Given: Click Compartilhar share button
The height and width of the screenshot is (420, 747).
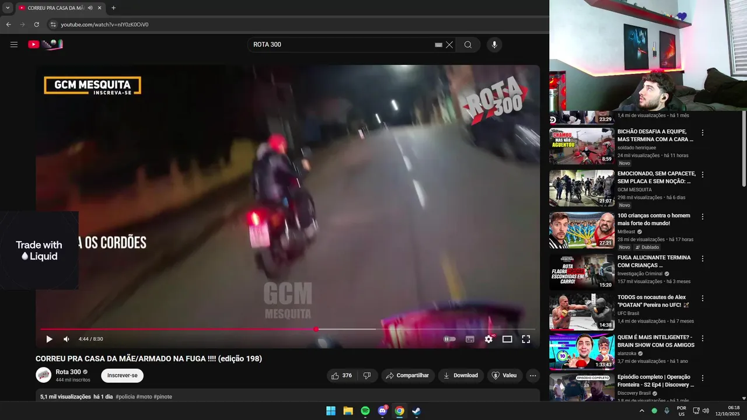Looking at the screenshot, I should pyautogui.click(x=407, y=376).
